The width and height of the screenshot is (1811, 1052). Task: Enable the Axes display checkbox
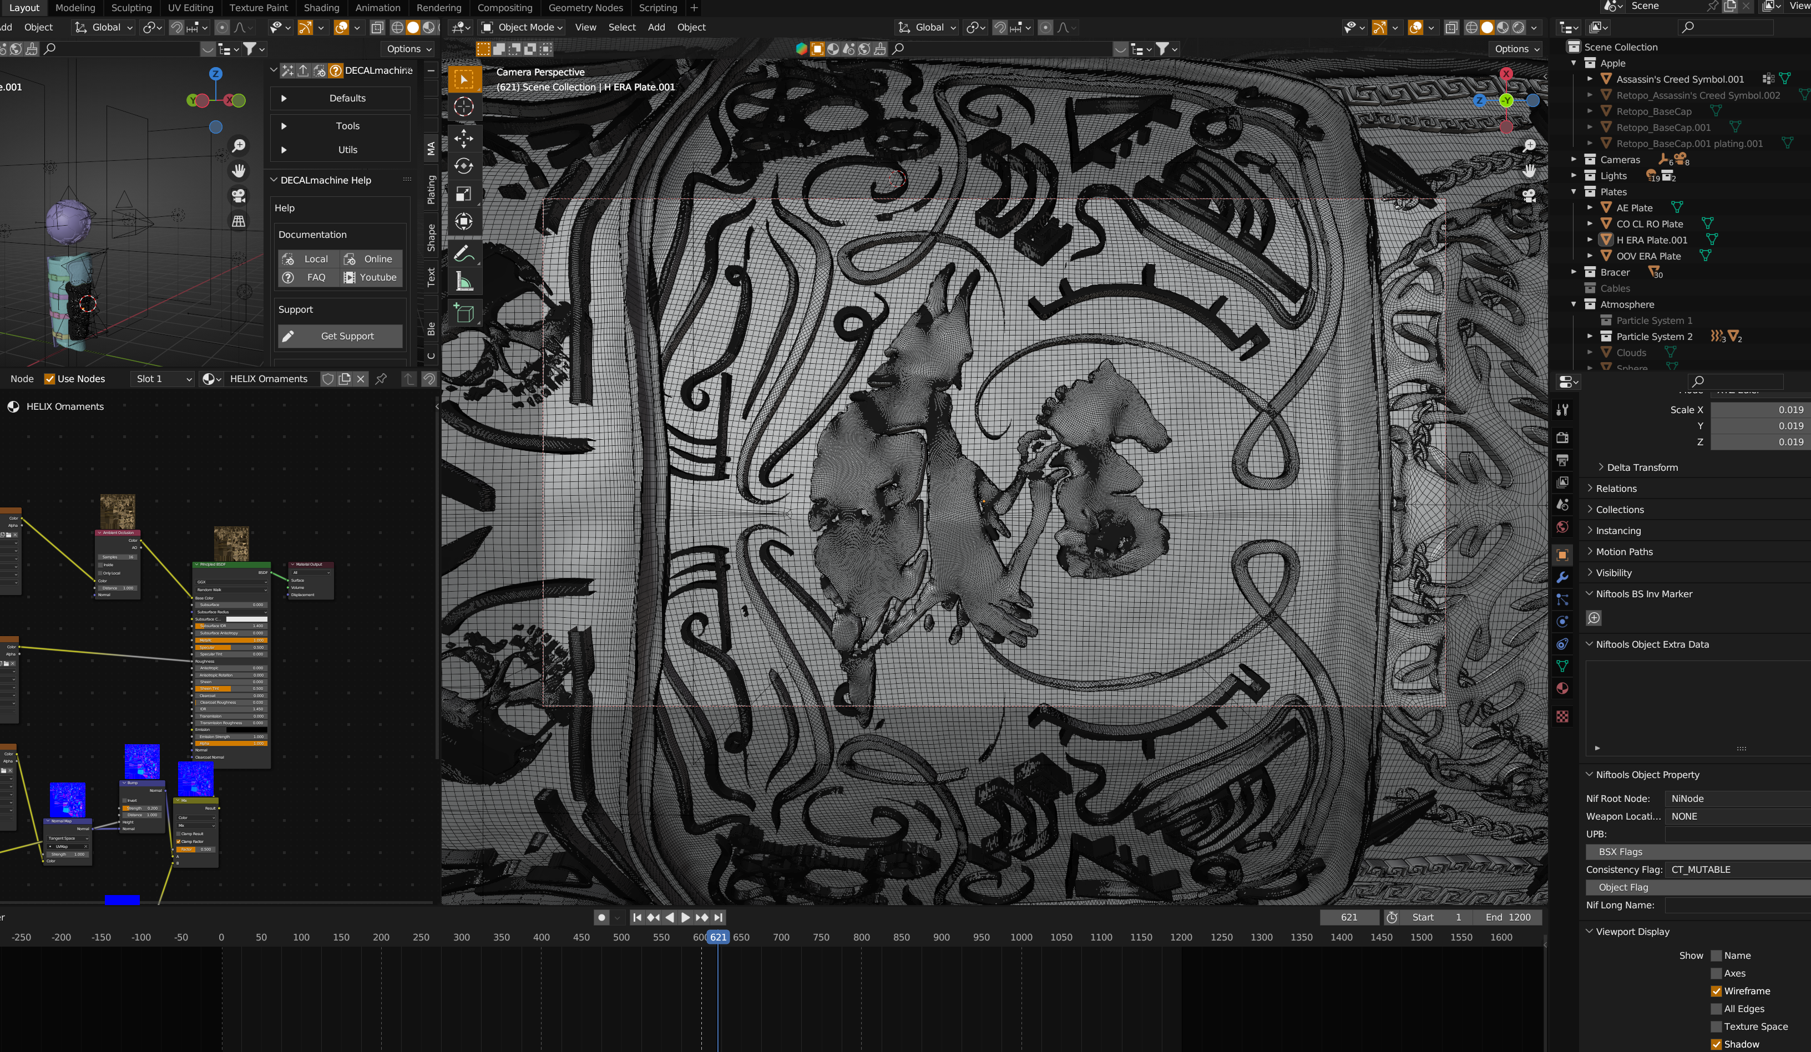pyautogui.click(x=1716, y=973)
